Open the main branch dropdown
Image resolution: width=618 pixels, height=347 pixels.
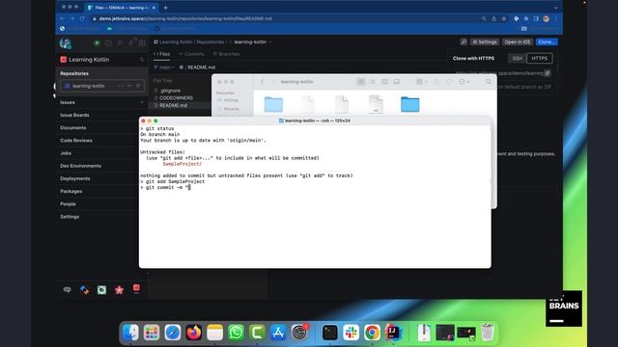[164, 67]
